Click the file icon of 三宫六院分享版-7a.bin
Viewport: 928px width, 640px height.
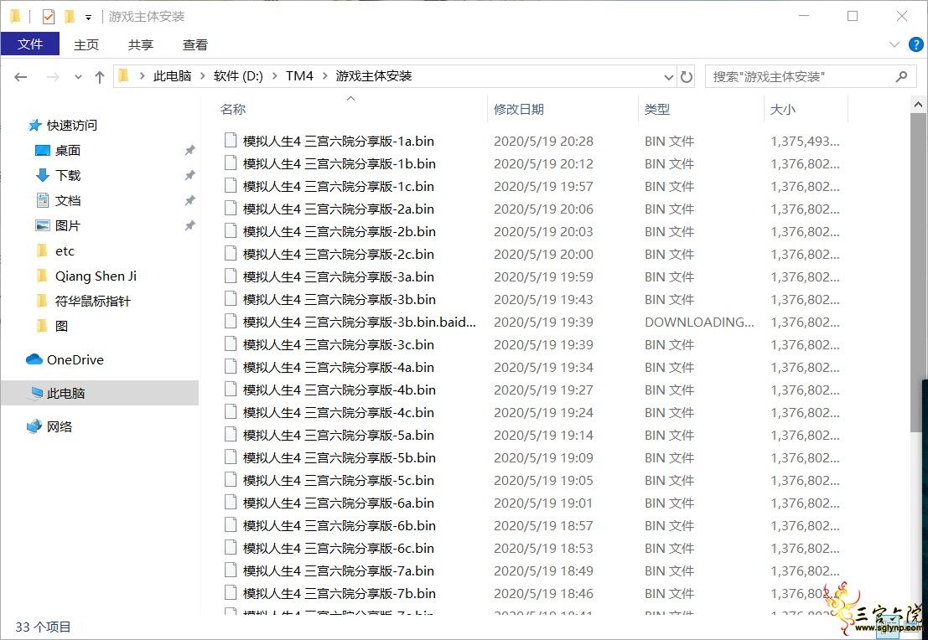pyautogui.click(x=231, y=570)
